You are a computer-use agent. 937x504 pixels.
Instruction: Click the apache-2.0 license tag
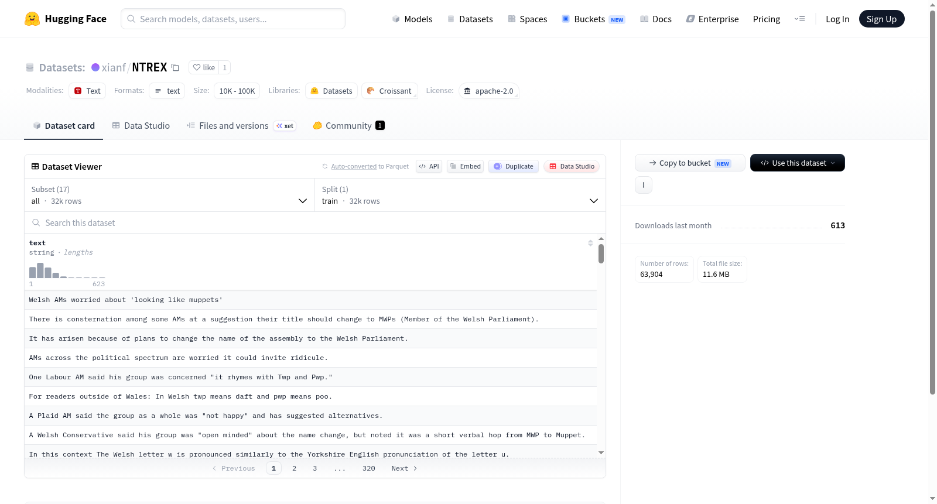click(488, 91)
